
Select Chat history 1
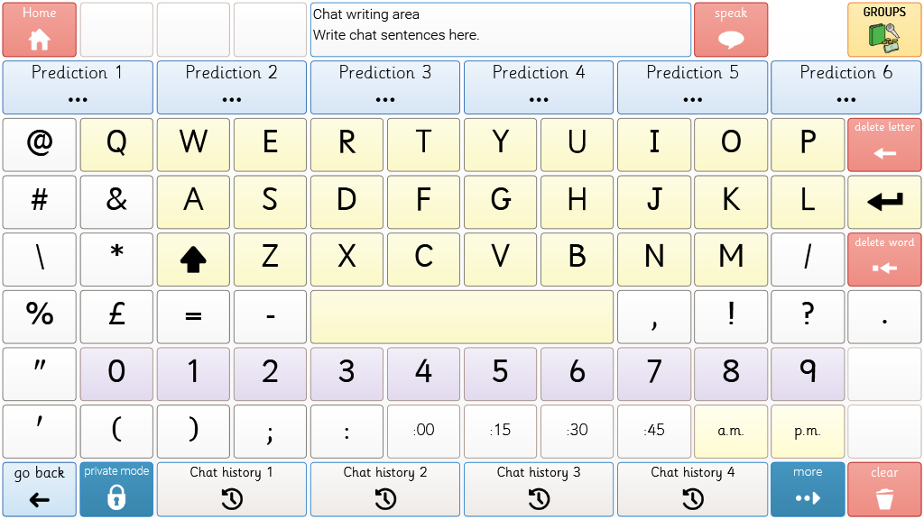click(x=232, y=489)
